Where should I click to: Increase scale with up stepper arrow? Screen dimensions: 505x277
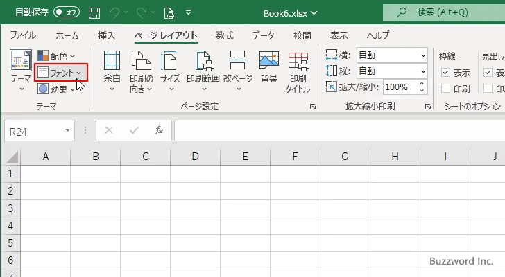pos(422,84)
